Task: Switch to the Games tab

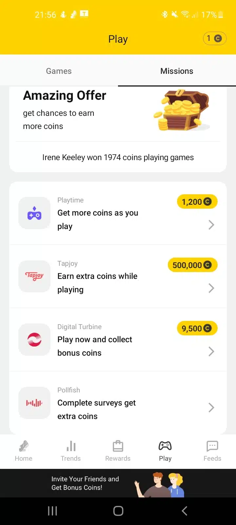Action: coord(59,71)
